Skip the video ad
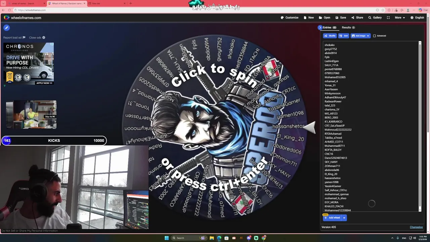Screen dimensions: 430x242 50,117
